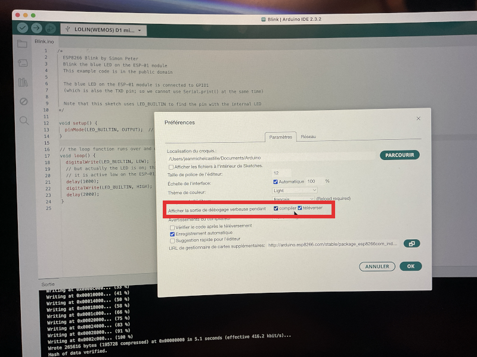Open the Library Manager sidebar icon
Image resolution: width=477 pixels, height=357 pixels.
tap(23, 82)
